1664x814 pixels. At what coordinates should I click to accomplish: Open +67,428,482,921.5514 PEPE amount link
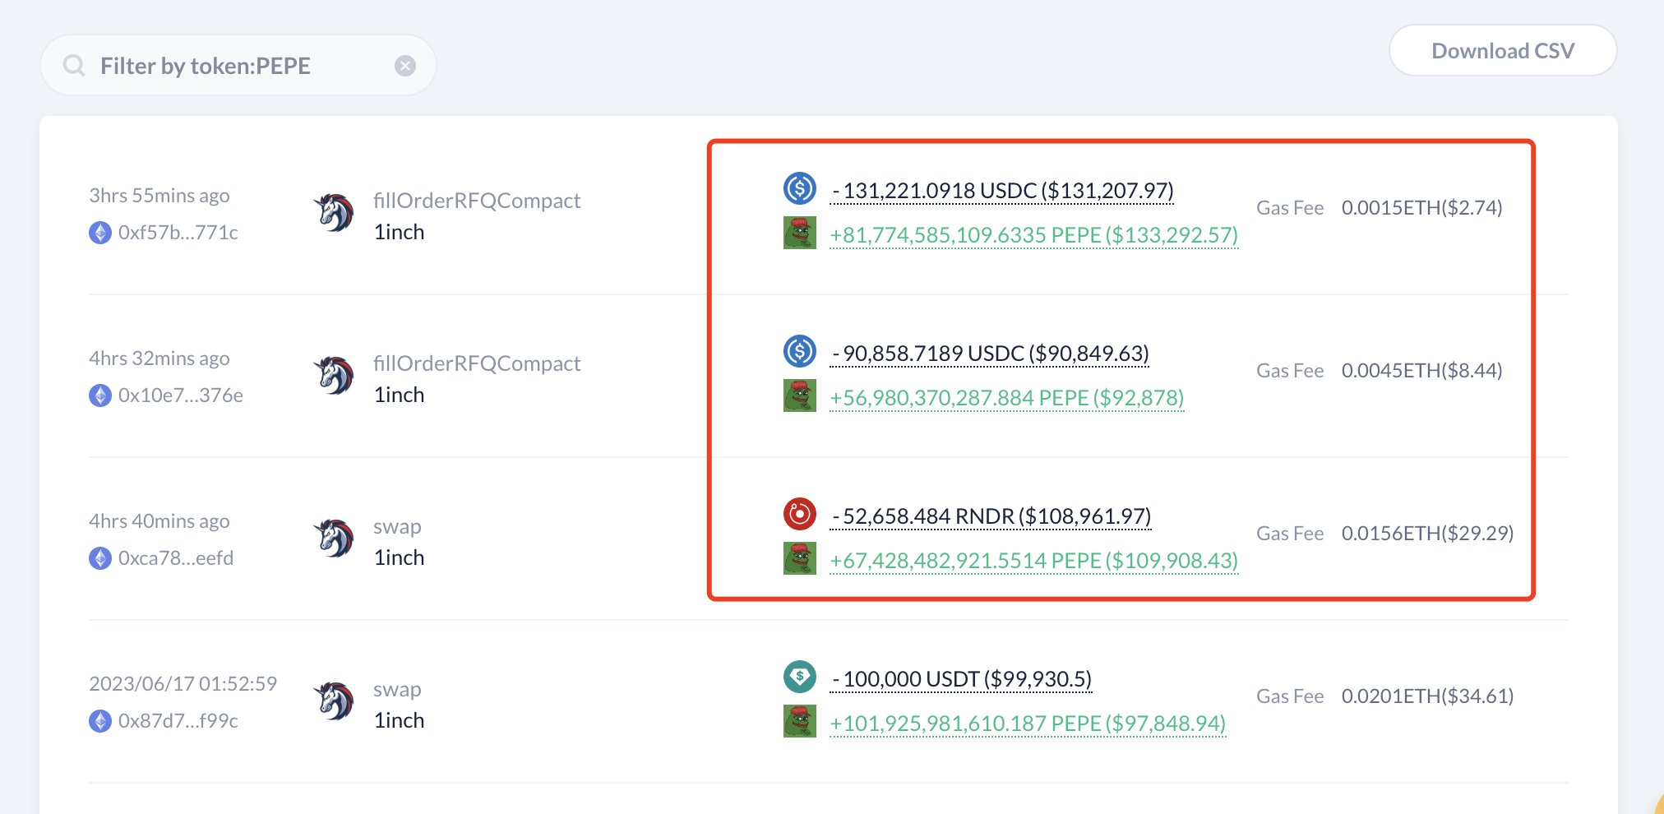[1034, 561]
